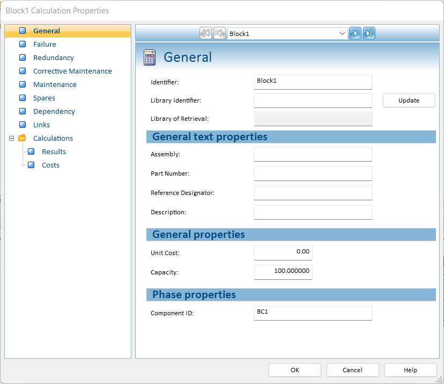Image resolution: width=444 pixels, height=384 pixels.
Task: Click the blue icon beside Corrective Maintenance
Action: click(23, 71)
